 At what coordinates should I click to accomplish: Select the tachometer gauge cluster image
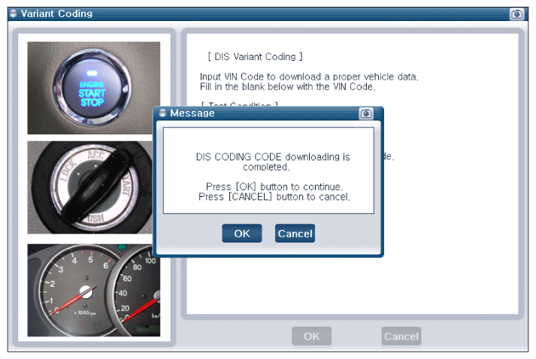coord(93,290)
